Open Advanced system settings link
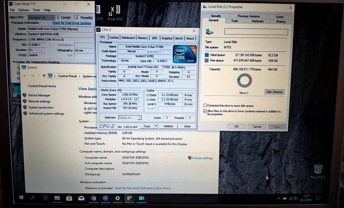Image resolution: width=344 pixels, height=208 pixels. (46, 113)
